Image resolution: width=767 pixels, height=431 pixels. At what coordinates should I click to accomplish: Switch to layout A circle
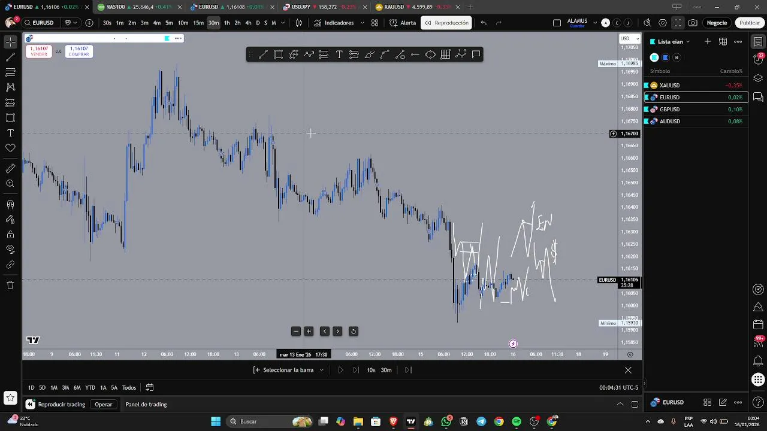[x=605, y=23]
